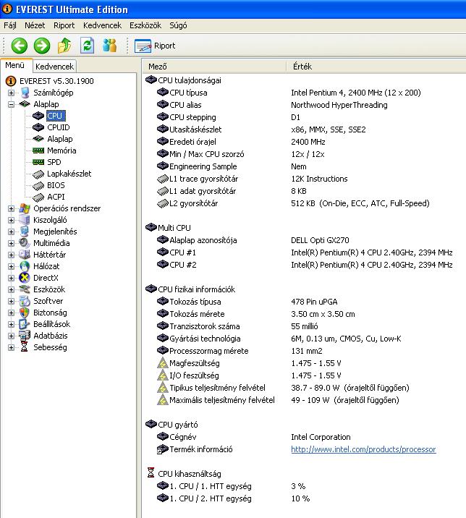Click Tipikus teljesítmény felvétel warning icon
Screen dimensions: 466x518
point(163,388)
